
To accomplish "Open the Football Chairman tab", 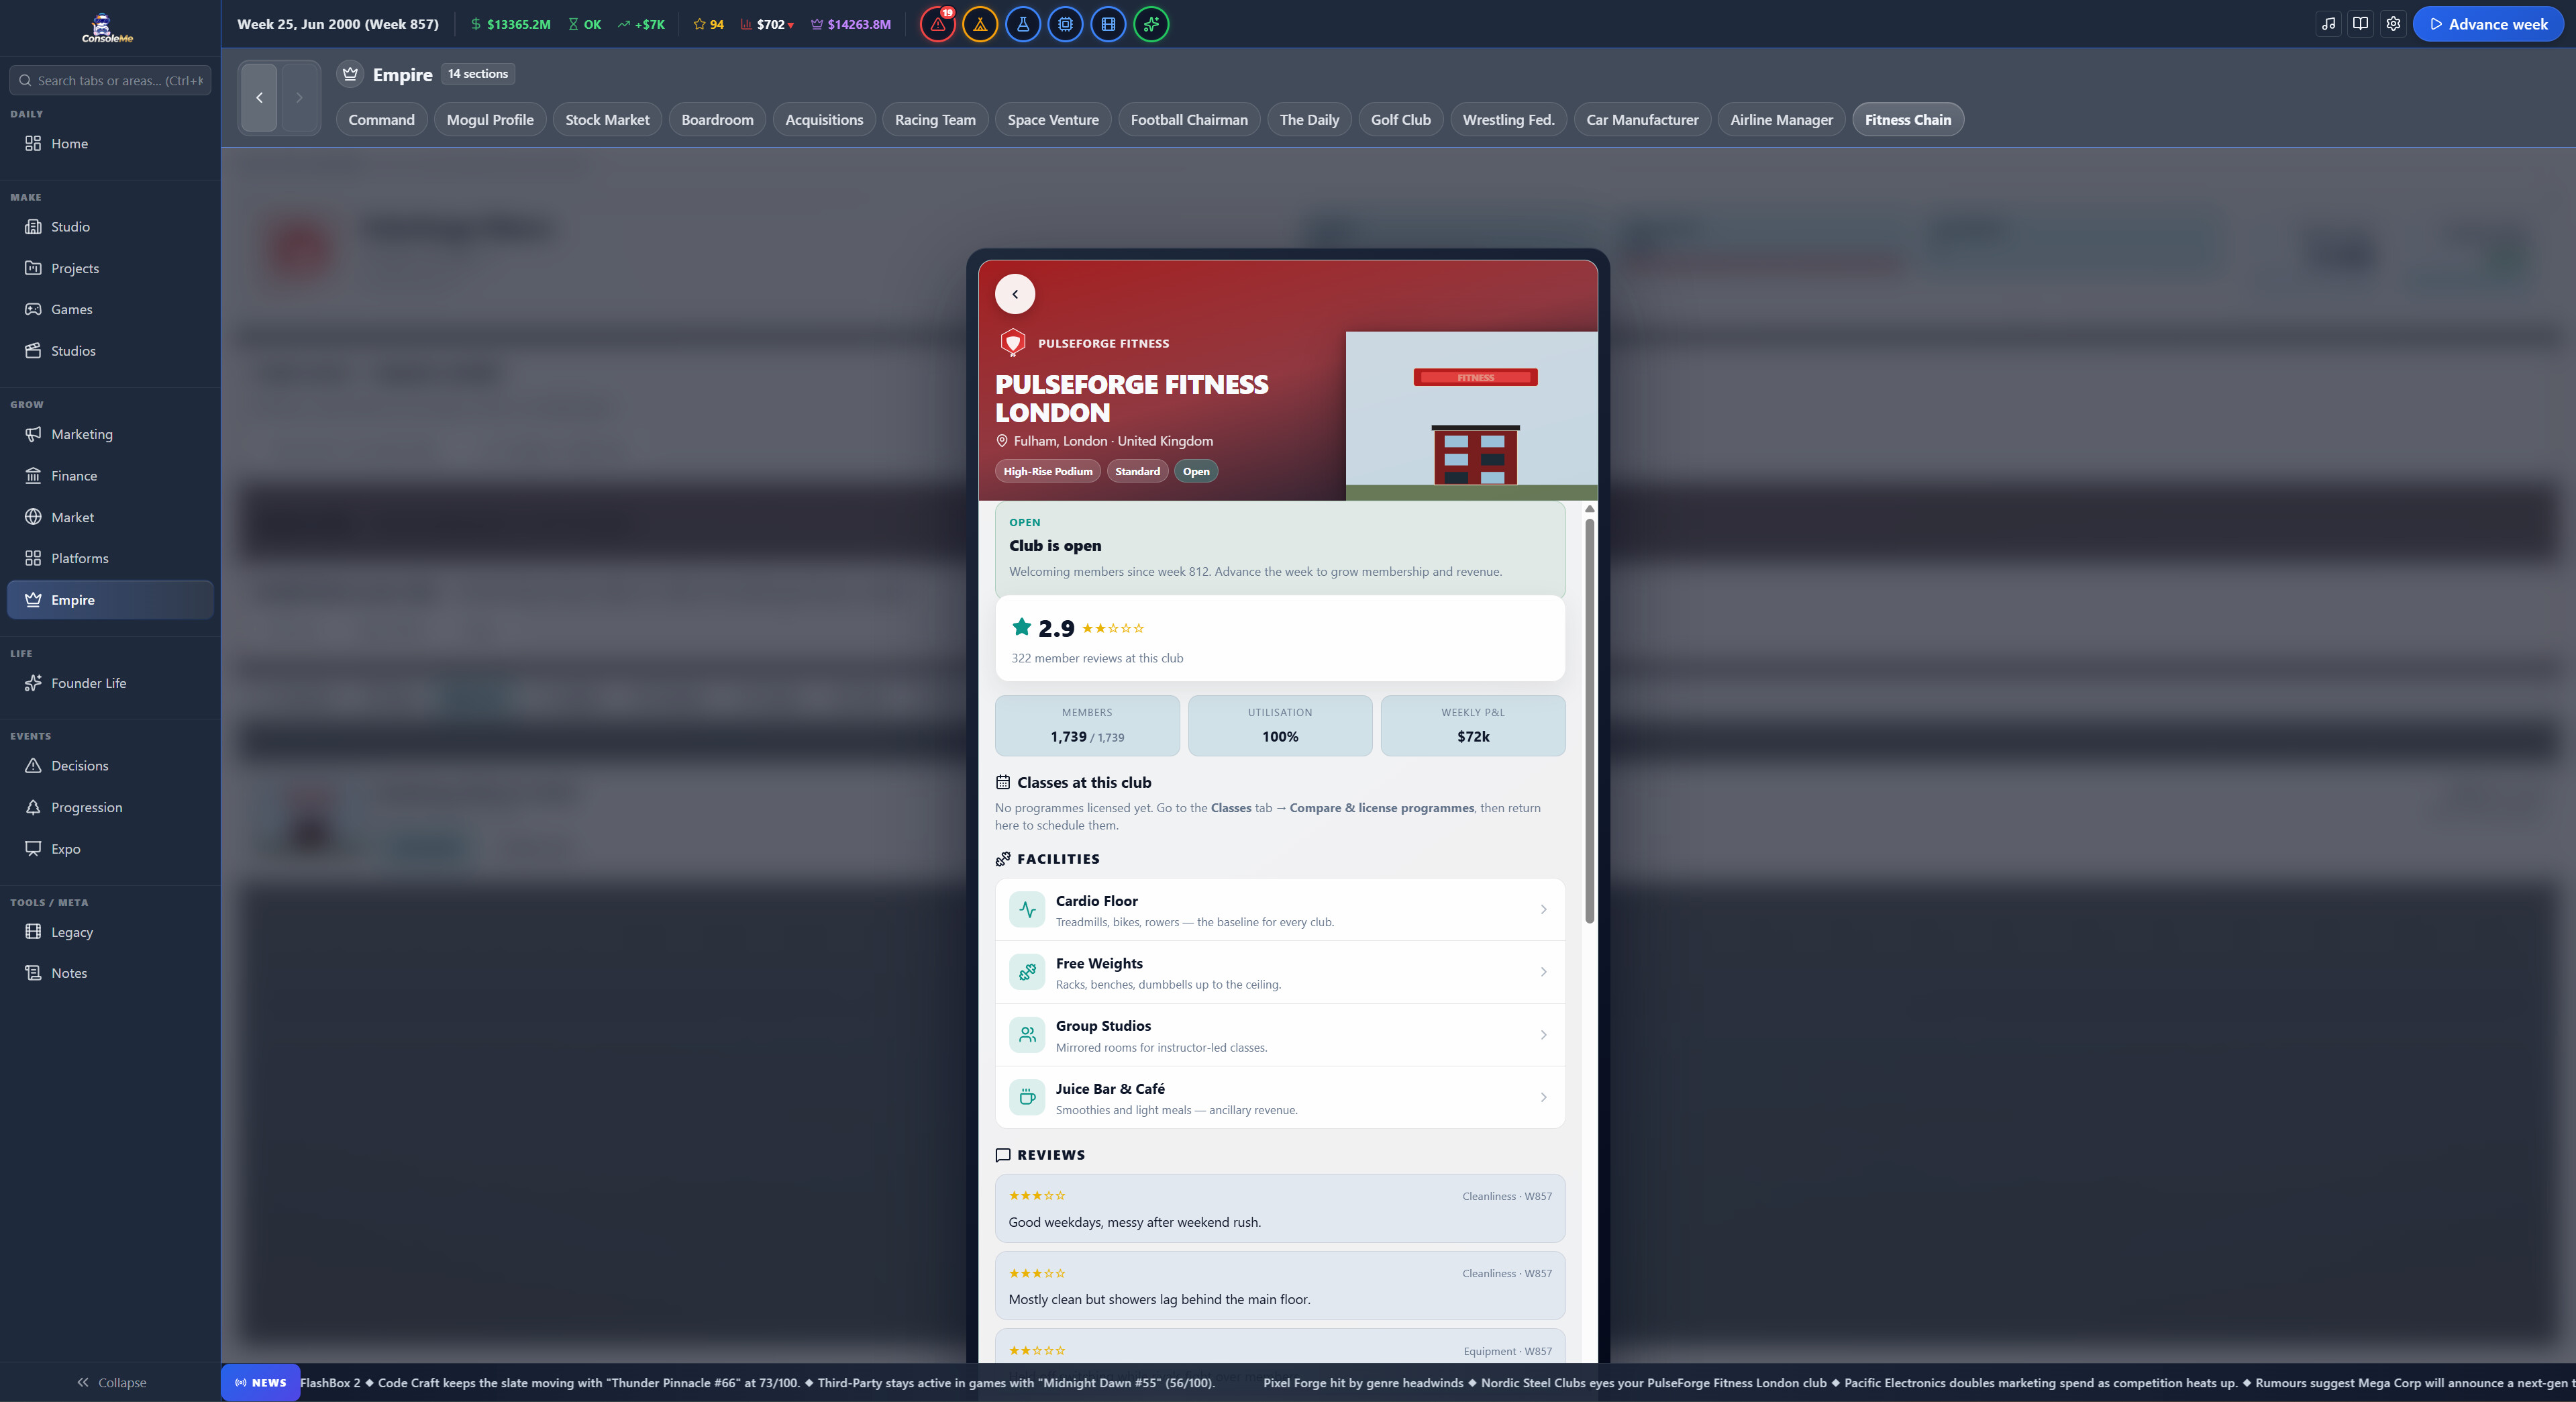I will tap(1189, 120).
